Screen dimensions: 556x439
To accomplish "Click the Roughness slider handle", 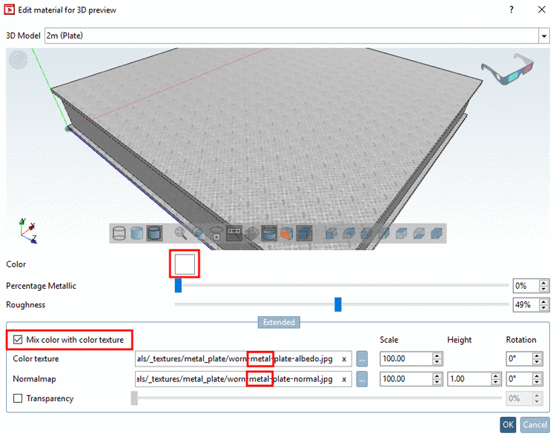I will (338, 304).
